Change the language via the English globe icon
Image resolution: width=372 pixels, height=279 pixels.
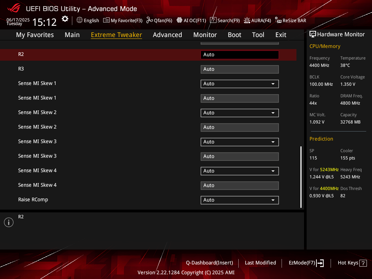(80, 20)
